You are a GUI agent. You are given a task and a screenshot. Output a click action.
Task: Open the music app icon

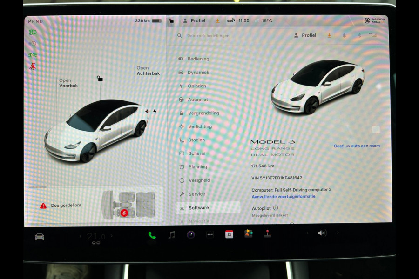(x=171, y=235)
